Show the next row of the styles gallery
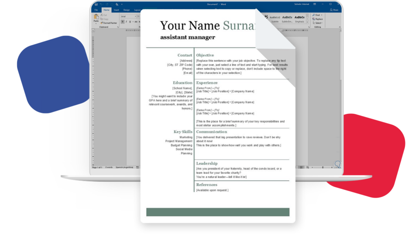The height and width of the screenshot is (235, 417). tap(307, 19)
